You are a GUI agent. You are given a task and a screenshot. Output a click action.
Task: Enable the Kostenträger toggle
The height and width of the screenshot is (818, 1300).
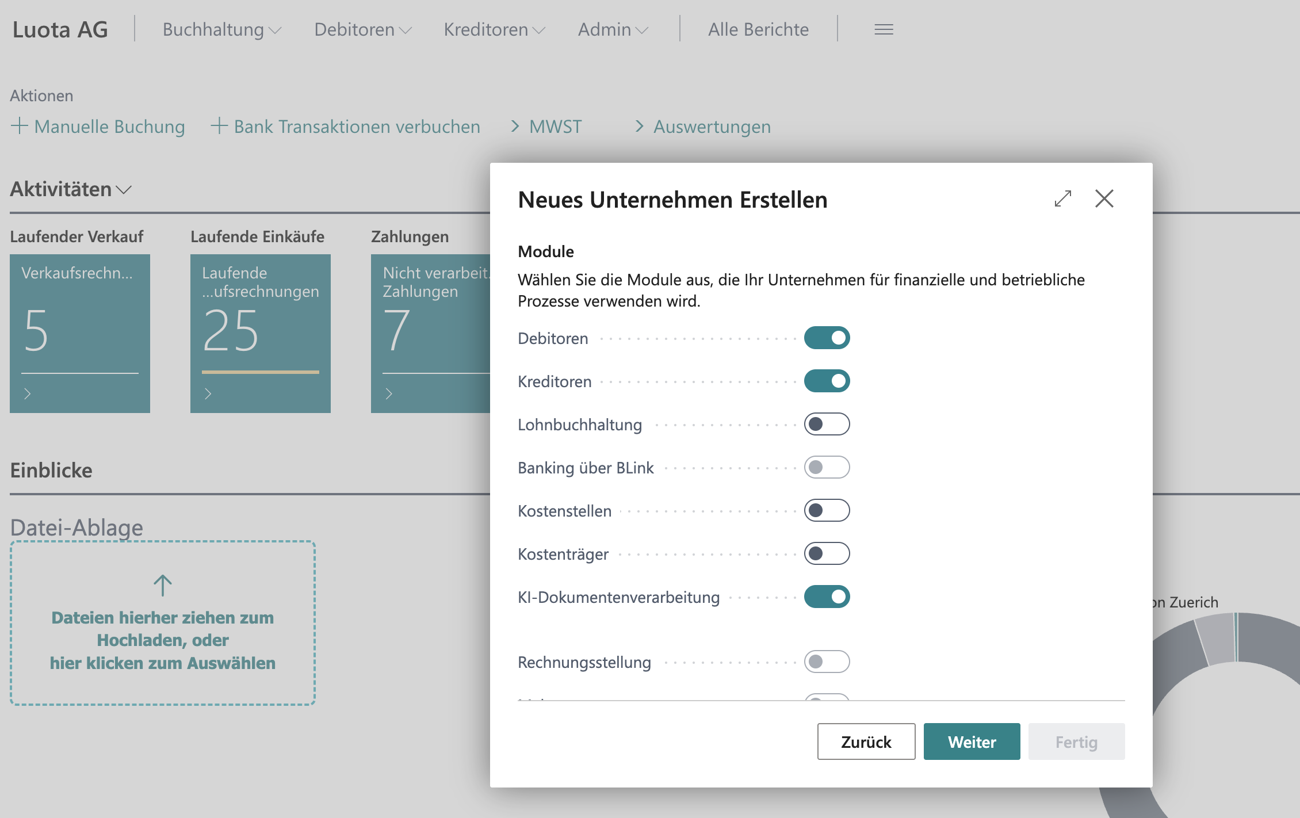827,553
